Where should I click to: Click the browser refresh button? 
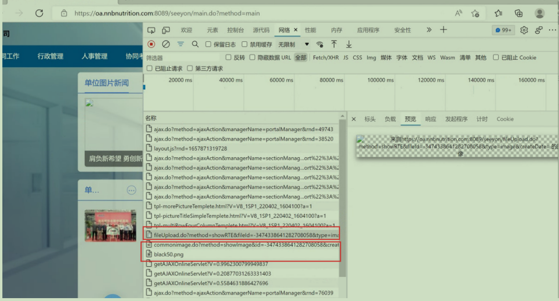[x=39, y=13]
